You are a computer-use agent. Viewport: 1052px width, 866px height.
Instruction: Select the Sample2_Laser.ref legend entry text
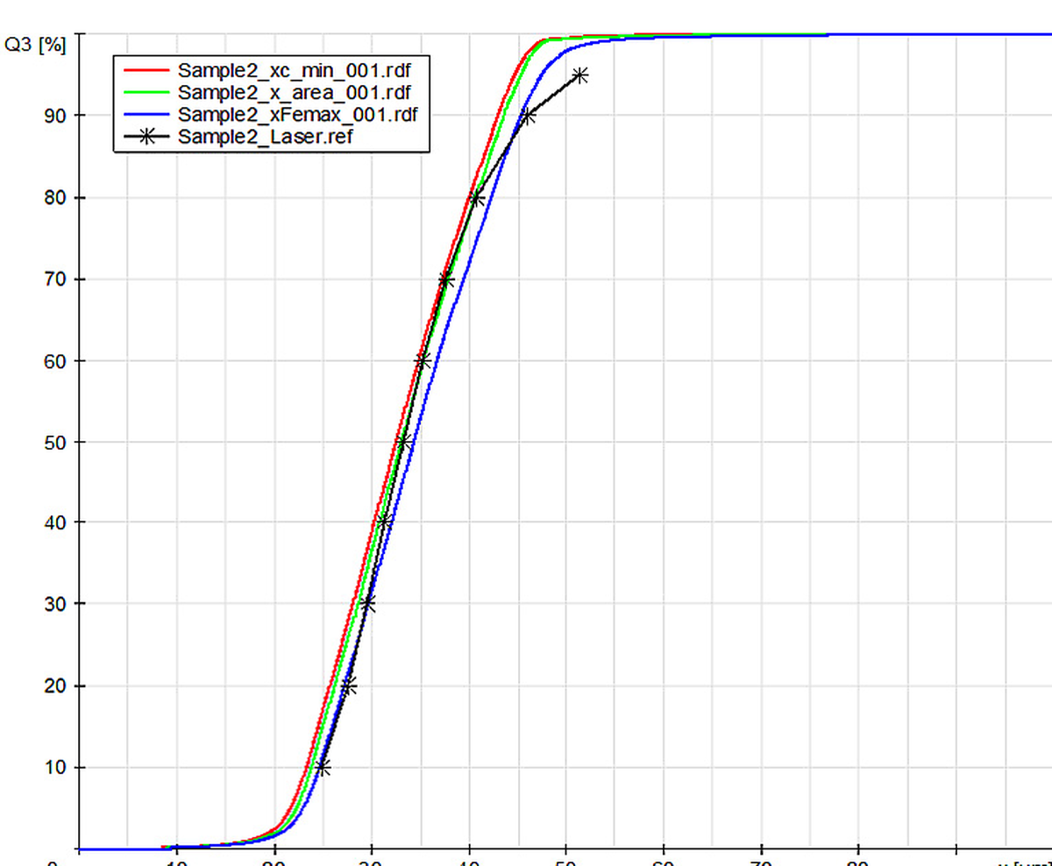(266, 136)
